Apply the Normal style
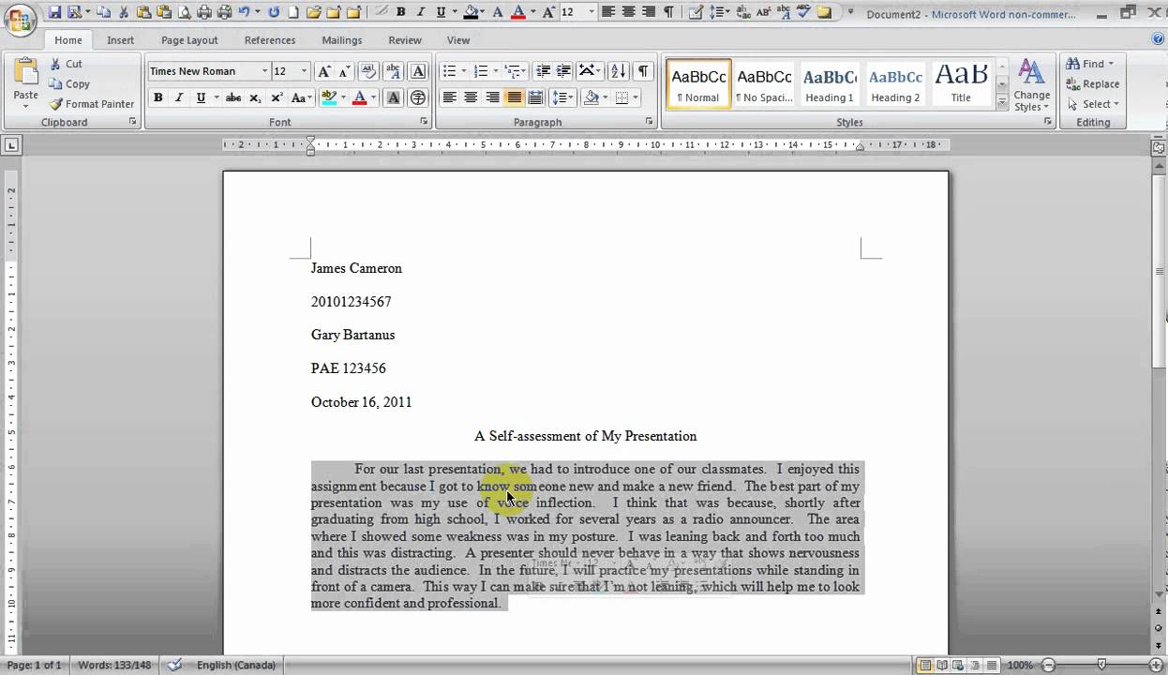1168x675 pixels. tap(698, 84)
